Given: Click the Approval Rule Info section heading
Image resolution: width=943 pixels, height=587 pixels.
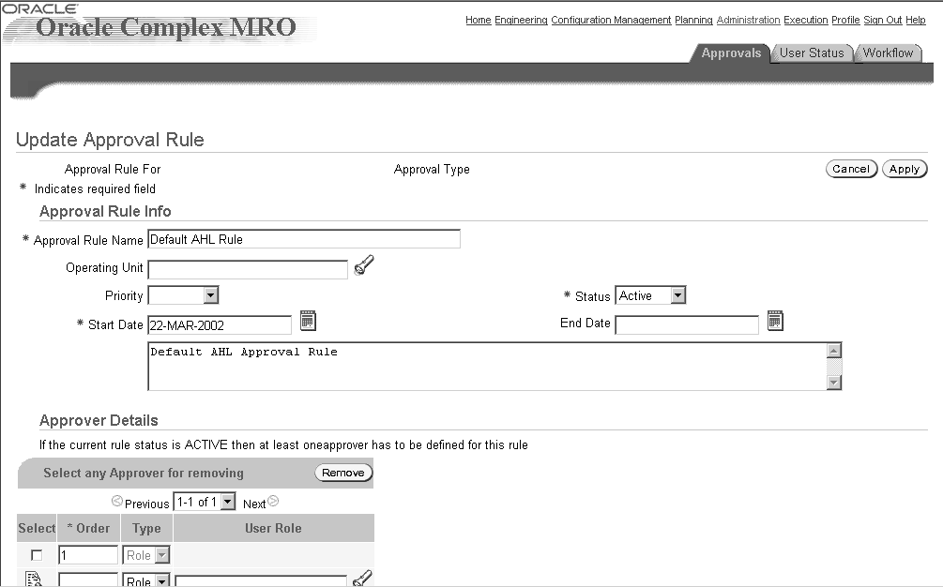Looking at the screenshot, I should click(x=105, y=212).
